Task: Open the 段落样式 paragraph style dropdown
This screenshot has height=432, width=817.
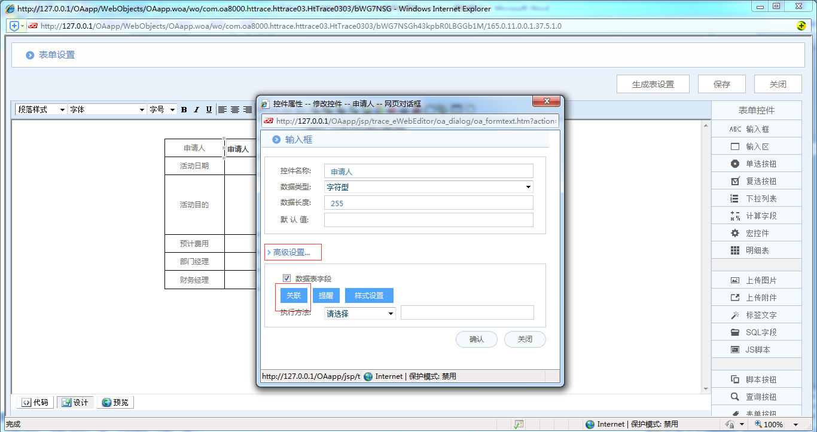Action: coord(41,109)
